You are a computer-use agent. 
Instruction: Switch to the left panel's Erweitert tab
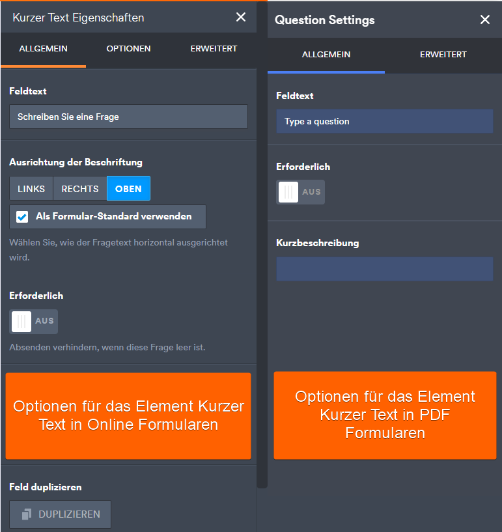point(214,49)
